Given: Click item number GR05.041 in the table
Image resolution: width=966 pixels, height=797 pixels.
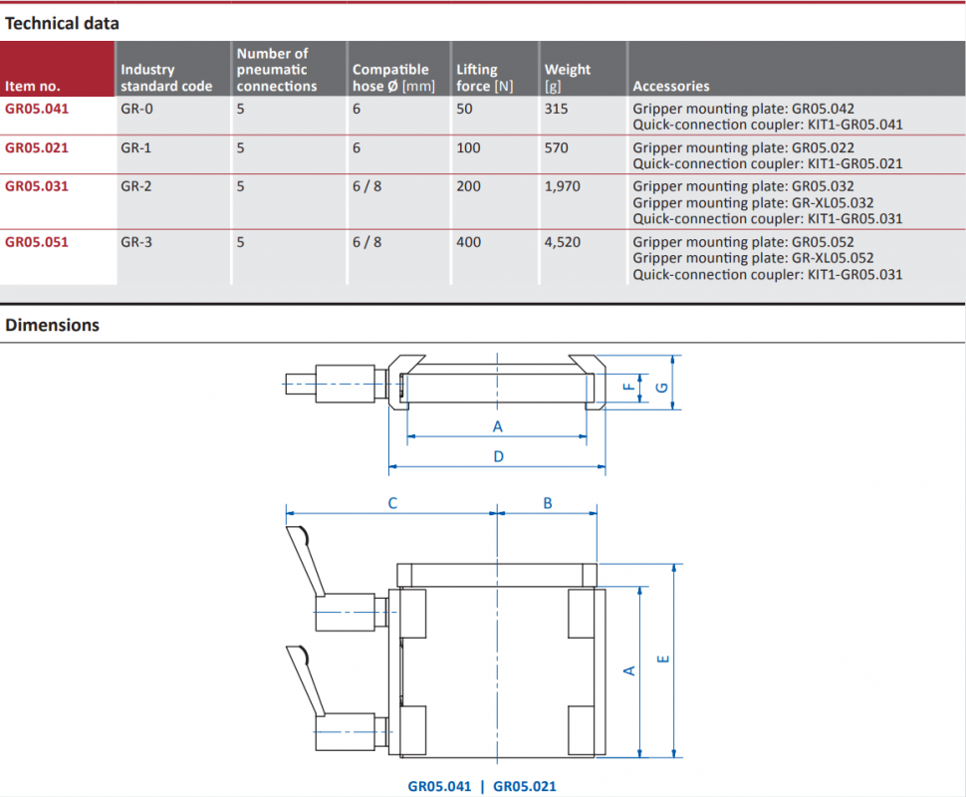Looking at the screenshot, I should (x=37, y=109).
